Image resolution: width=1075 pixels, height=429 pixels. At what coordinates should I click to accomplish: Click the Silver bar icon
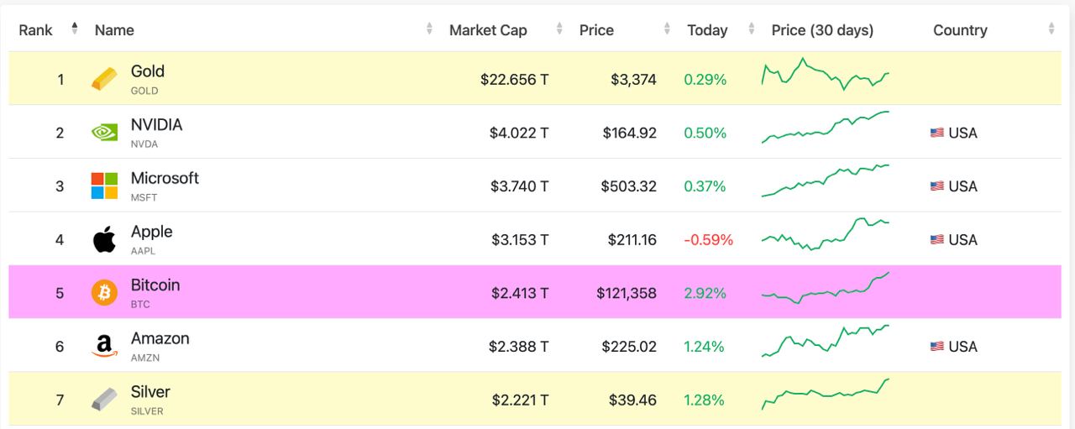[104, 400]
